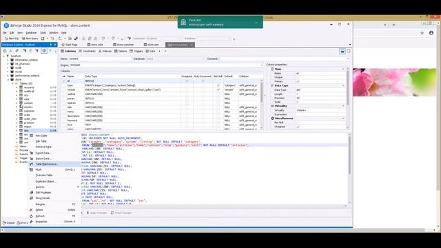Image resolution: width=441 pixels, height=248 pixels.
Task: Toggle the Unique checkbox in Column properties
Action: [298, 77]
